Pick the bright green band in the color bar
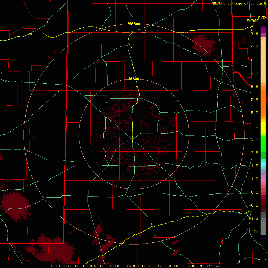The width and height of the screenshot is (268, 268). point(263,144)
